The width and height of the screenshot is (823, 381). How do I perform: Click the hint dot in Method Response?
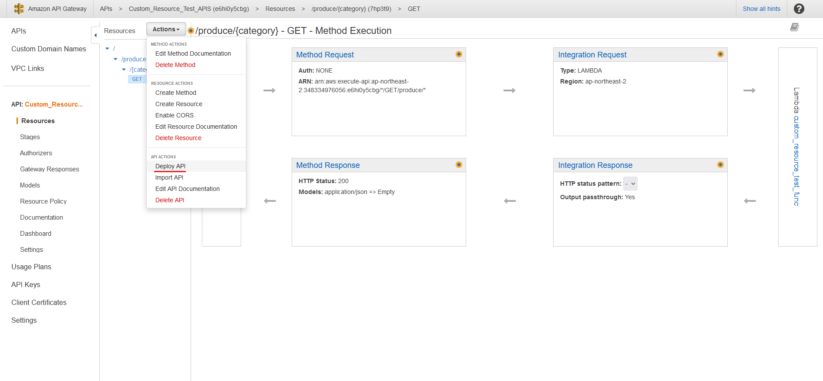pyautogui.click(x=459, y=165)
